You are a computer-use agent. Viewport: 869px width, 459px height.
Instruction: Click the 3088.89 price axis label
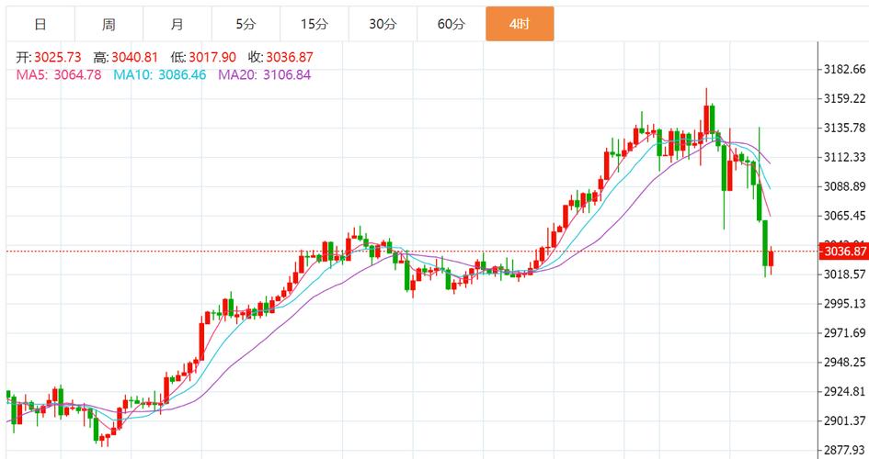tap(844, 187)
